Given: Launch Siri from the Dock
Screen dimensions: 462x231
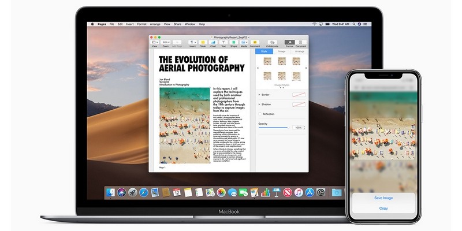Looking at the screenshot, I should tap(122, 192).
